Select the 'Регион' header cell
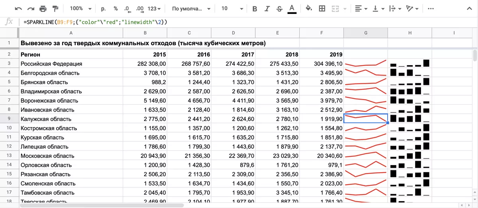The image size is (478, 208). [71, 54]
